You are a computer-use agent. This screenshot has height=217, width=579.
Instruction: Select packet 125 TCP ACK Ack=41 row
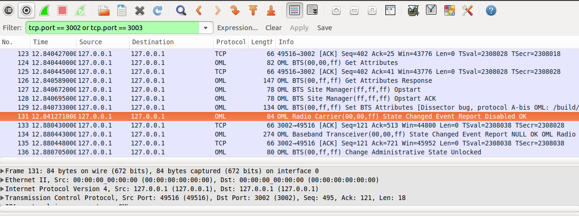click(x=289, y=72)
